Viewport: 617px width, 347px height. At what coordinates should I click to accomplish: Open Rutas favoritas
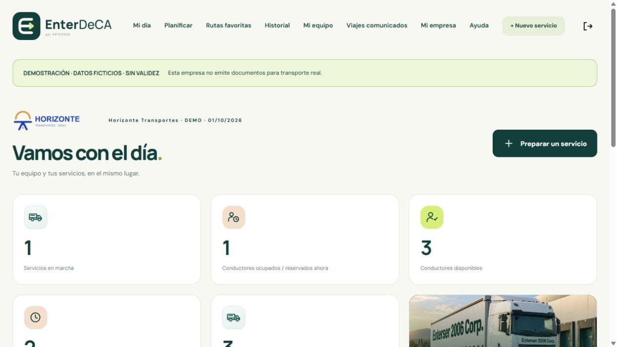click(229, 25)
